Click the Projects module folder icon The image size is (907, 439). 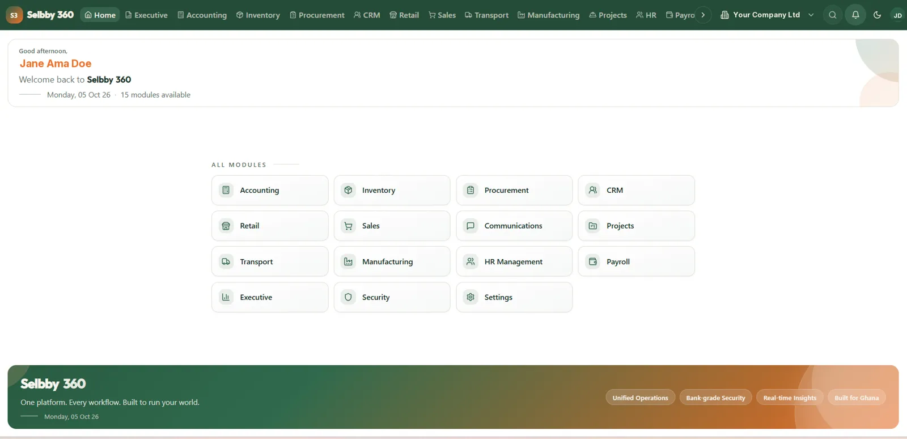[593, 226]
